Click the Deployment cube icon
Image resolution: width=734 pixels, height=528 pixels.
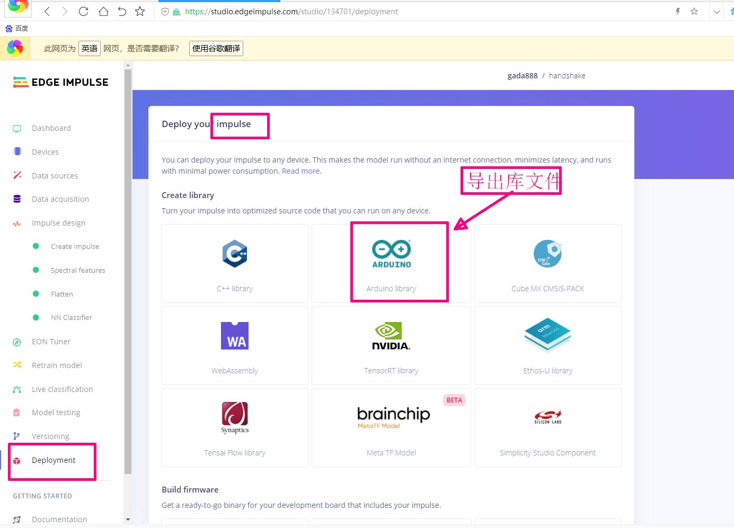coord(17,461)
